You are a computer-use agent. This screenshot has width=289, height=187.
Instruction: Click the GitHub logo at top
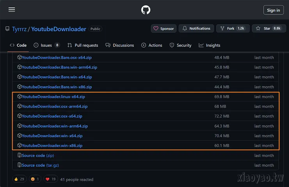[x=146, y=10]
